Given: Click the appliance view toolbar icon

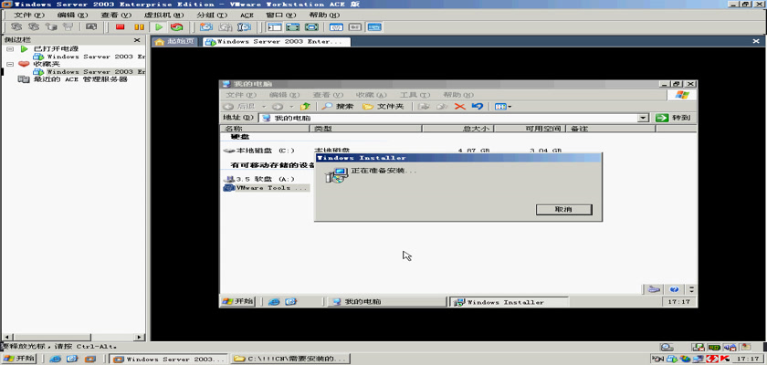Looking at the screenshot, I should pyautogui.click(x=355, y=26).
